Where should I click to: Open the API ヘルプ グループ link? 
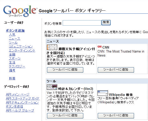click(x=20, y=111)
